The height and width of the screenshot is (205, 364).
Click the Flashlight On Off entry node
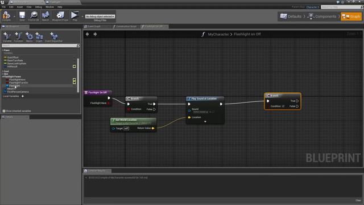click(x=97, y=92)
